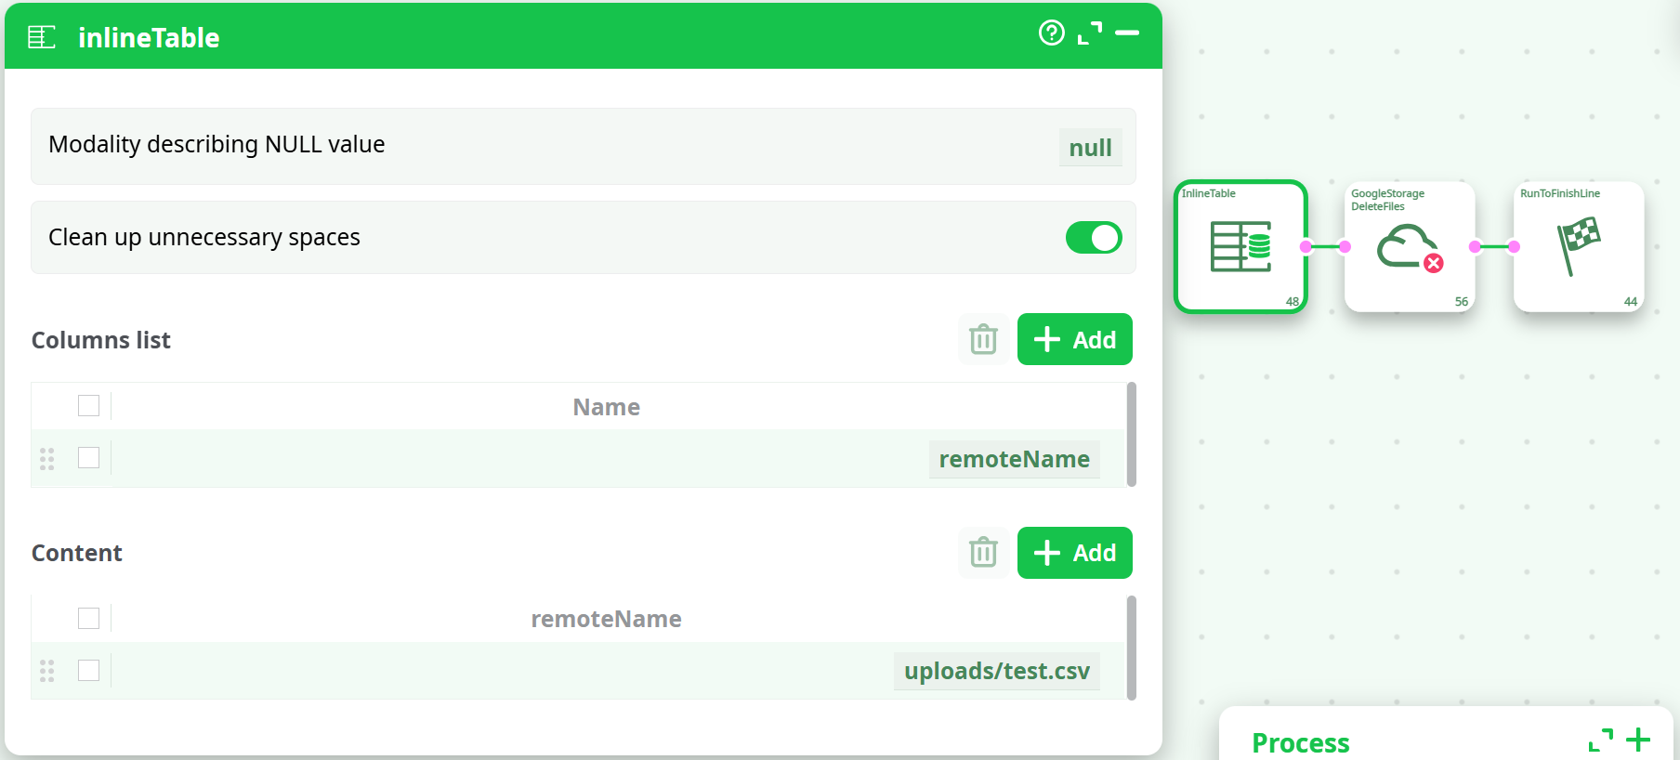Image resolution: width=1680 pixels, height=760 pixels.
Task: Click drag handle of uploads/test.csv row
Action: tap(47, 671)
